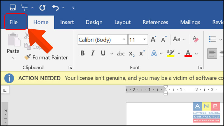Open the Clipboard dialog launcher
This screenshot has height=126, width=224.
[x=70, y=67]
